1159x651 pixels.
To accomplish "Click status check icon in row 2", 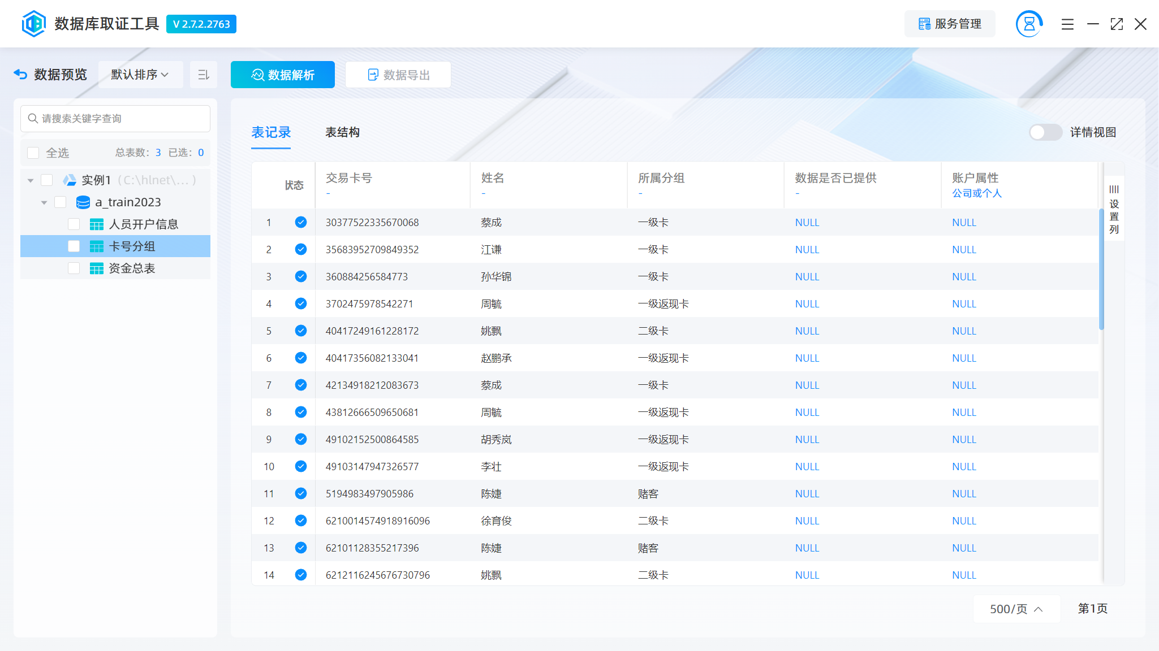I will pos(301,249).
